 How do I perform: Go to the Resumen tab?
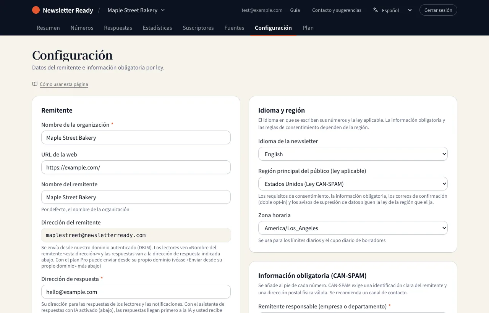coord(48,28)
